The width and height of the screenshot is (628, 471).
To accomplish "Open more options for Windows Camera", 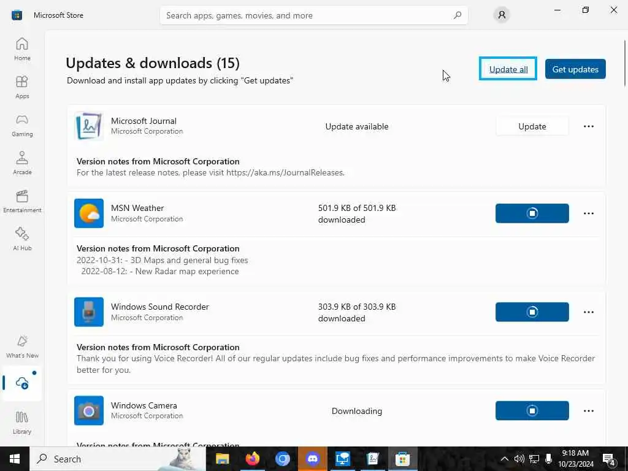I will tap(588, 410).
